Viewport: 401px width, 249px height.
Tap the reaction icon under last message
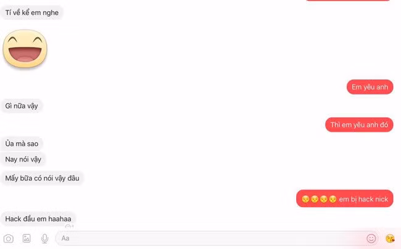[69, 226]
